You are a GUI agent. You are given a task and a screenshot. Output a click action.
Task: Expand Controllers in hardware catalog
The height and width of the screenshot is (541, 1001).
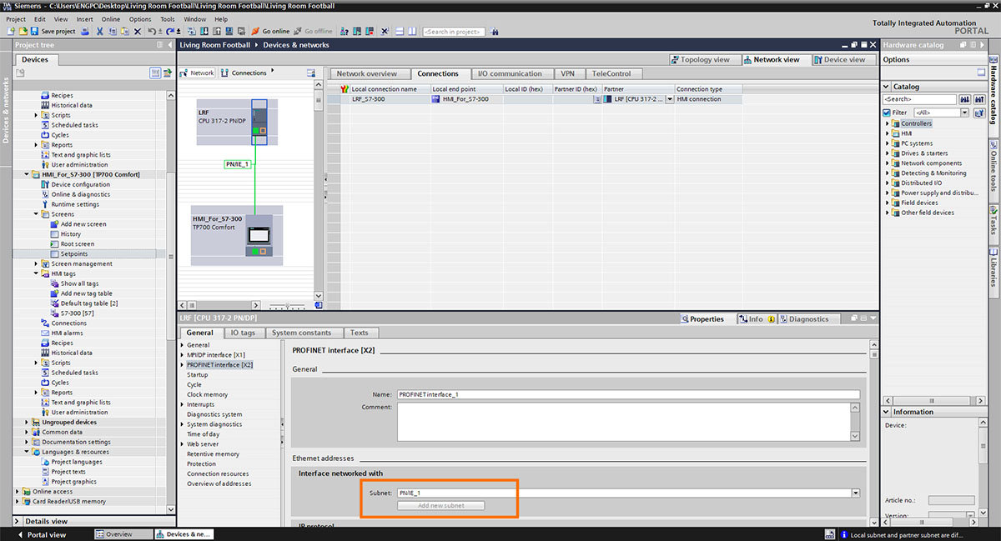pyautogui.click(x=888, y=123)
